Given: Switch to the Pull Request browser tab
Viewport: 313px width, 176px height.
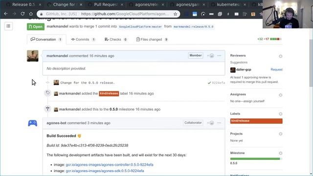Looking at the screenshot, I should coord(106,4).
